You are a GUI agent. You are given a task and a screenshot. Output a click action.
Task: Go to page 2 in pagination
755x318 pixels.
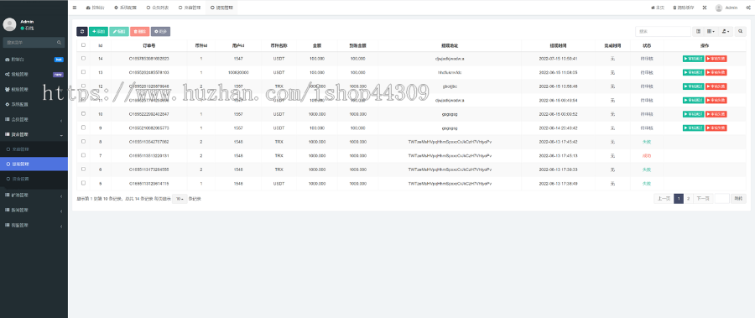coord(689,199)
